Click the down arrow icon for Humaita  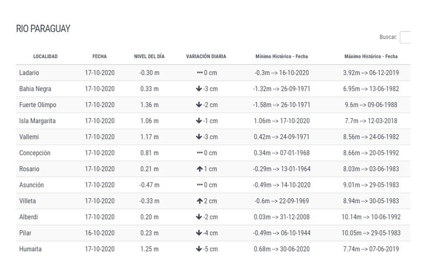click(199, 249)
